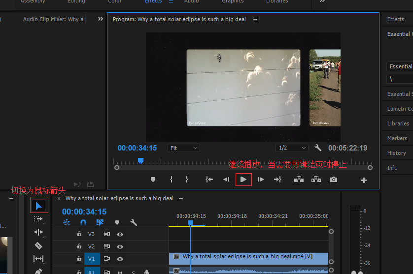The image size is (413, 274).
Task: Open Program monitor wrench settings
Action: click(318, 148)
